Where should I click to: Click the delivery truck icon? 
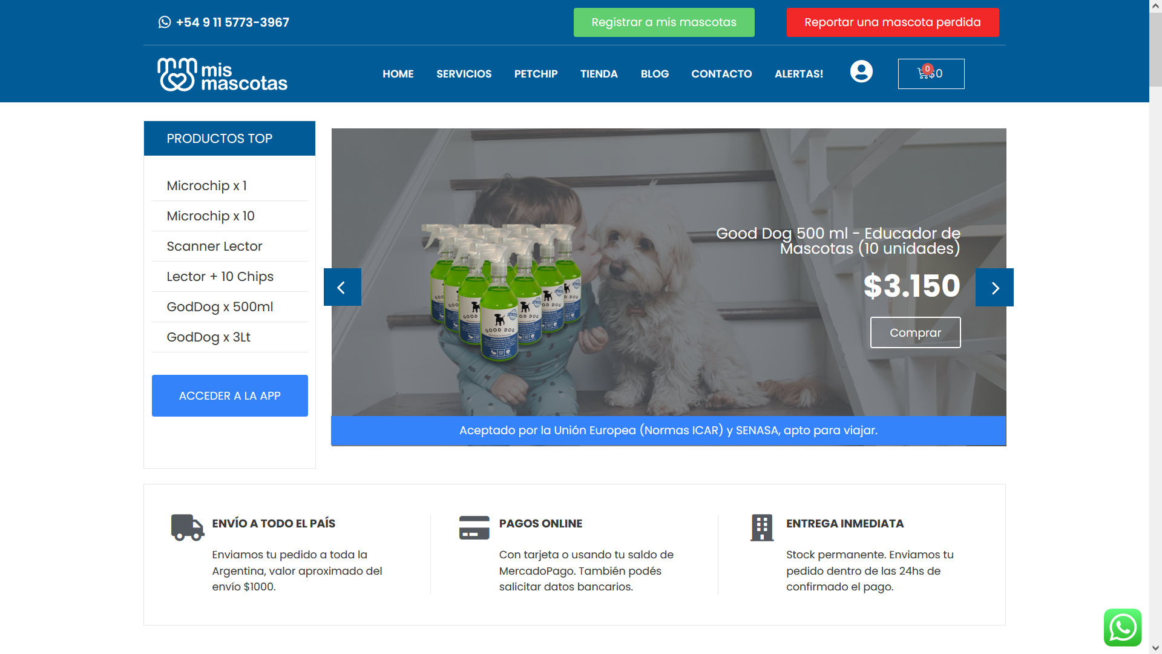click(187, 527)
